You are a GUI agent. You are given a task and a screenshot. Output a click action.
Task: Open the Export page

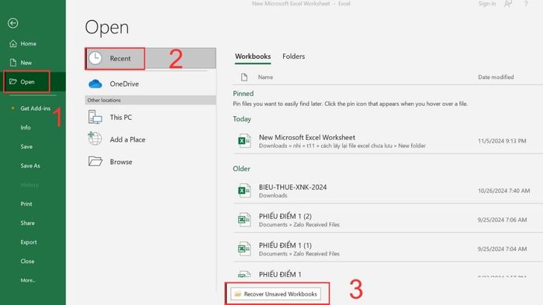pyautogui.click(x=29, y=242)
